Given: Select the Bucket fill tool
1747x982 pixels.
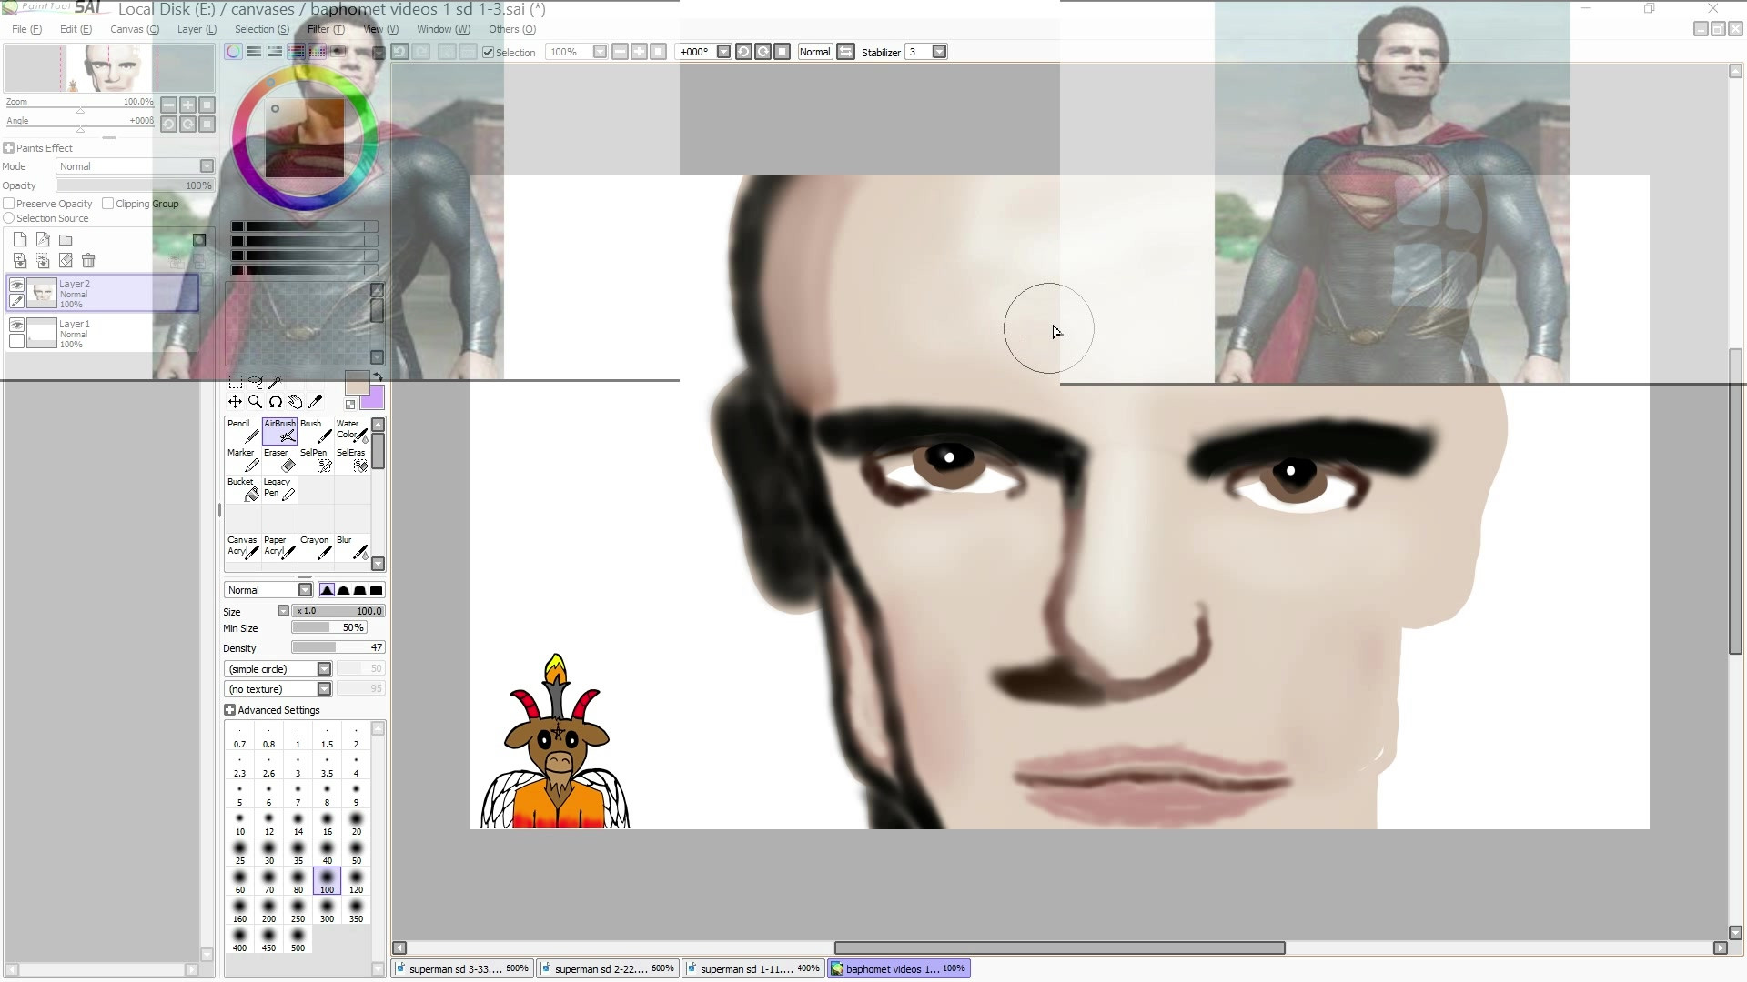Looking at the screenshot, I should [243, 489].
